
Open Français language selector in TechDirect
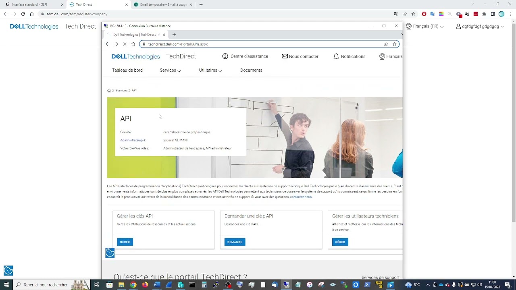point(391,56)
